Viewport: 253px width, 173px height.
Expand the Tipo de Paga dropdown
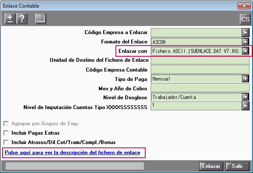pyautogui.click(x=246, y=79)
